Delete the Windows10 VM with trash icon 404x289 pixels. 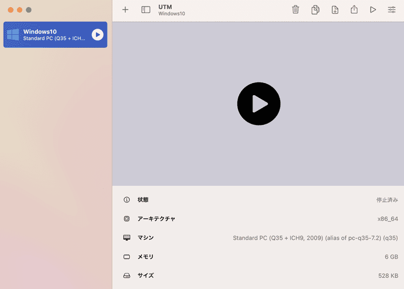295,10
